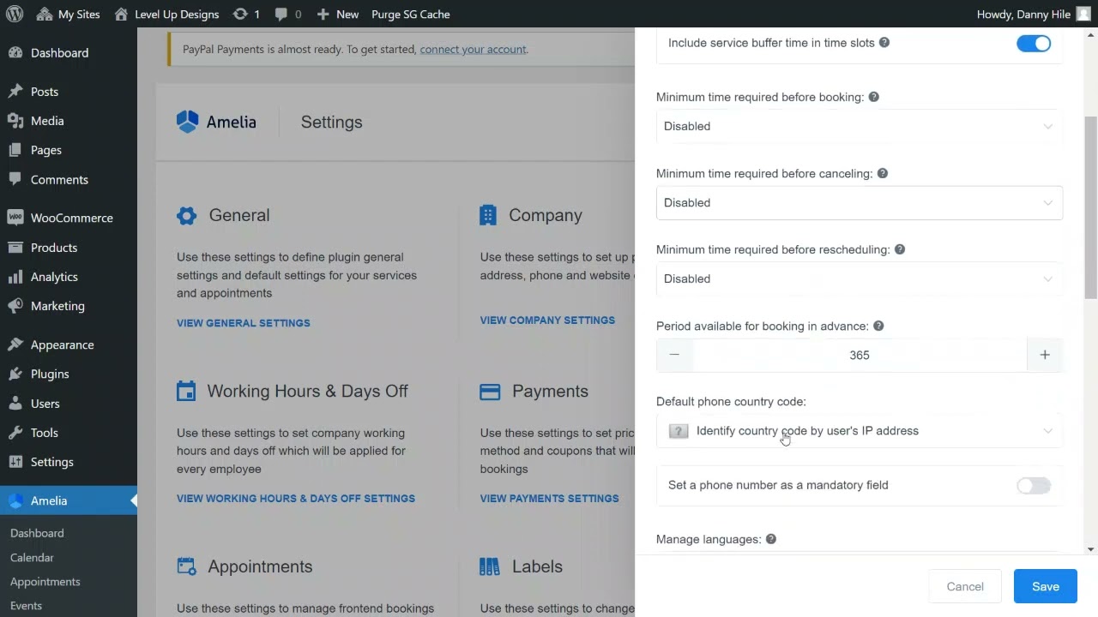Image resolution: width=1098 pixels, height=617 pixels.
Task: Toggle Include service buffer time in time slots
Action: click(1034, 44)
